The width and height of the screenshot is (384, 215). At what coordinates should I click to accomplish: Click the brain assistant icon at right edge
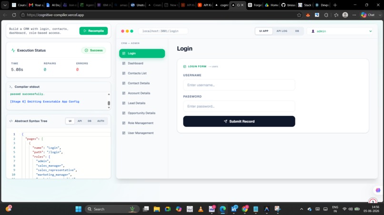coord(378,190)
